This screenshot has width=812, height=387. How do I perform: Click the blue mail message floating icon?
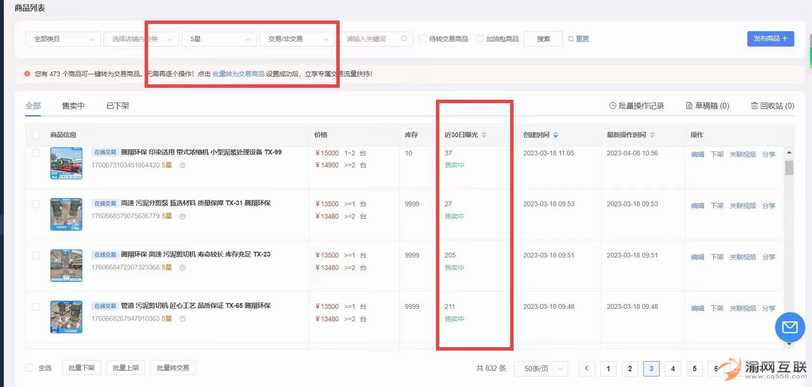(789, 327)
